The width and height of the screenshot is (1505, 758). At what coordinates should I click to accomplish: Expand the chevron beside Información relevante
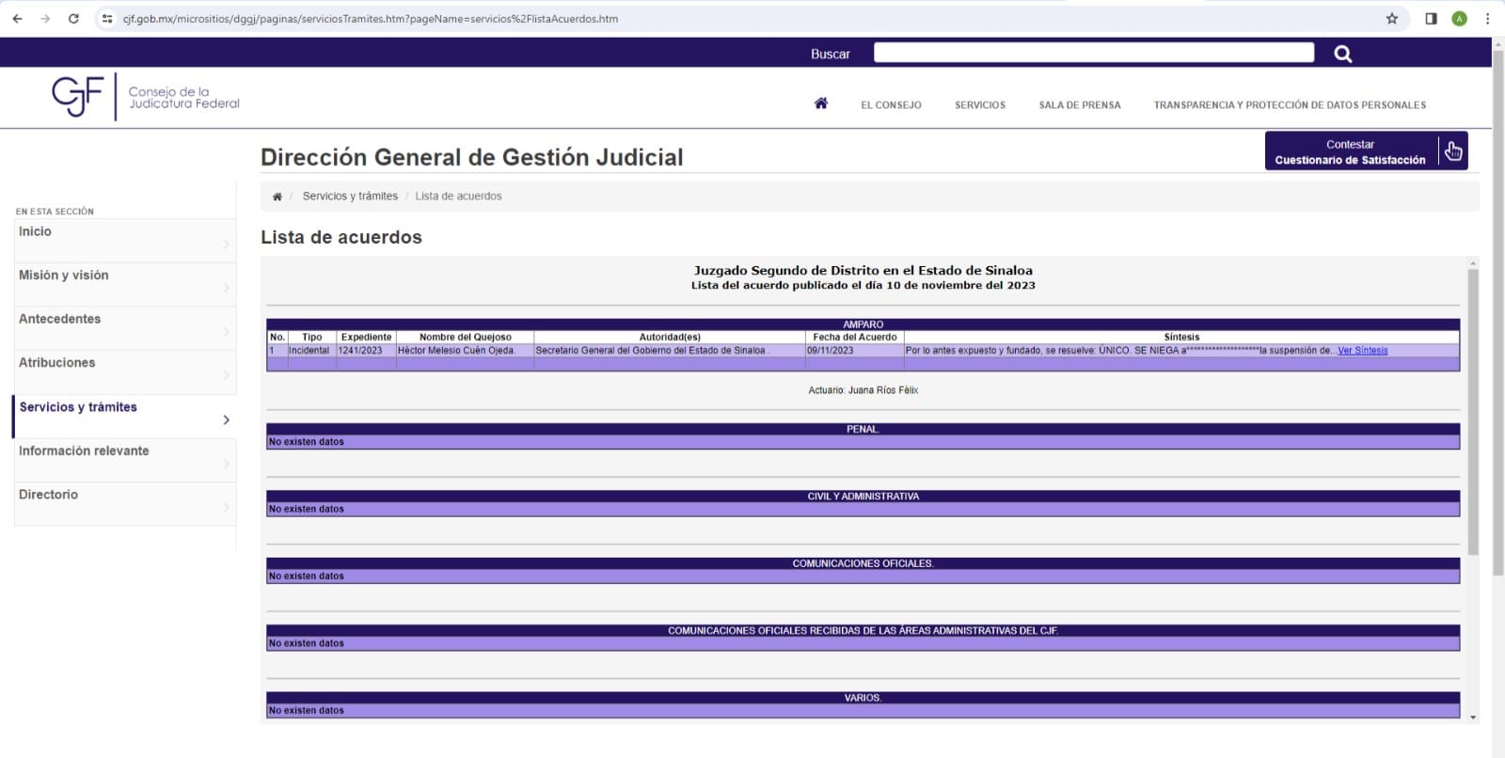227,464
